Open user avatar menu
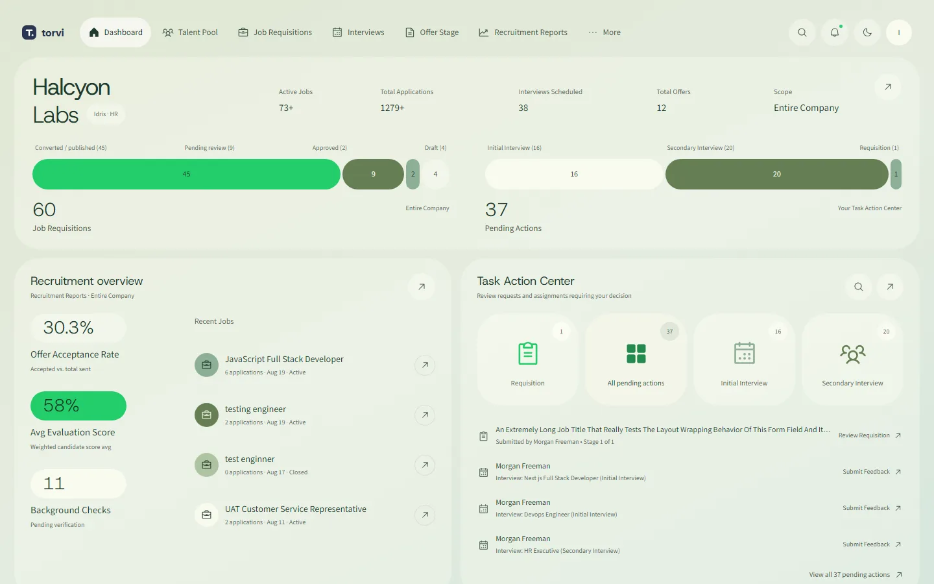 click(899, 32)
